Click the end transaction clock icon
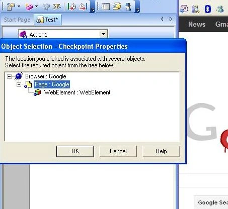Screen dimensions: 228x209 pyautogui.click(x=83, y=7)
